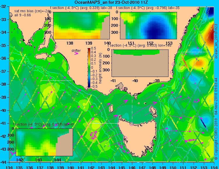
Task: Select the "sat rms bias (cm)+-2d" label
Action: tap(32, 11)
